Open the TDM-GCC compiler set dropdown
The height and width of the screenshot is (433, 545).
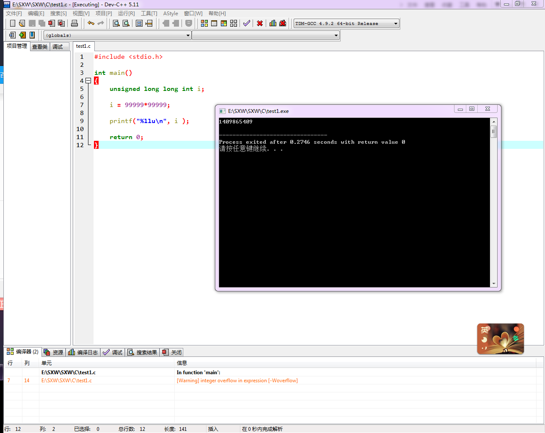coord(346,24)
